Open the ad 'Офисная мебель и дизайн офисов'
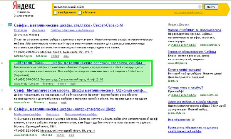 coord(193,102)
